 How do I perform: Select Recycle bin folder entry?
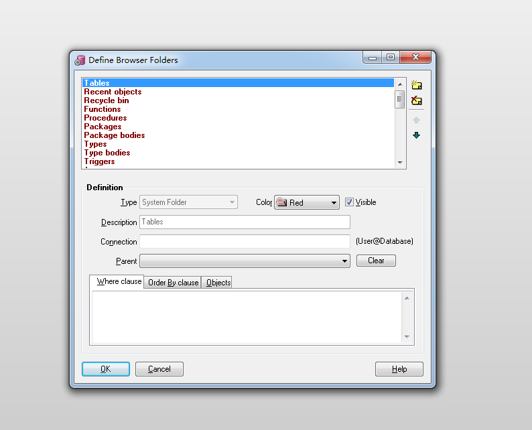click(x=238, y=100)
